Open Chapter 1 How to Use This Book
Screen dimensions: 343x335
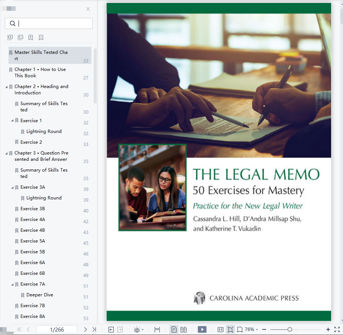[50, 72]
